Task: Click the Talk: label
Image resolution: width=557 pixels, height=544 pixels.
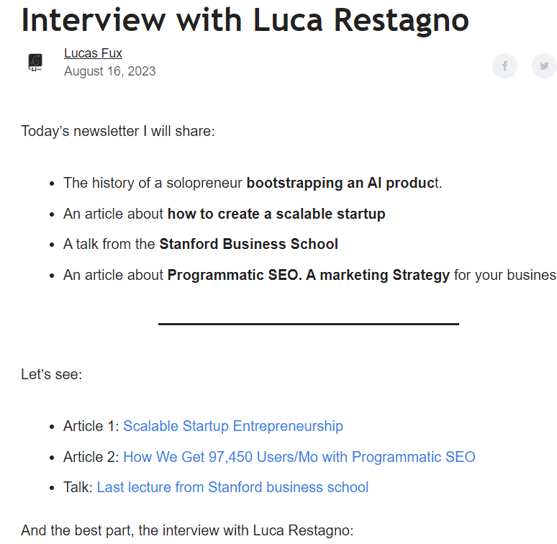Action: coord(78,487)
